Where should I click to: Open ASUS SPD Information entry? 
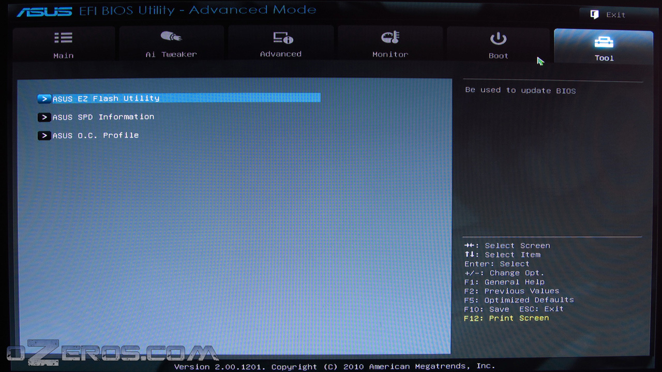click(103, 117)
